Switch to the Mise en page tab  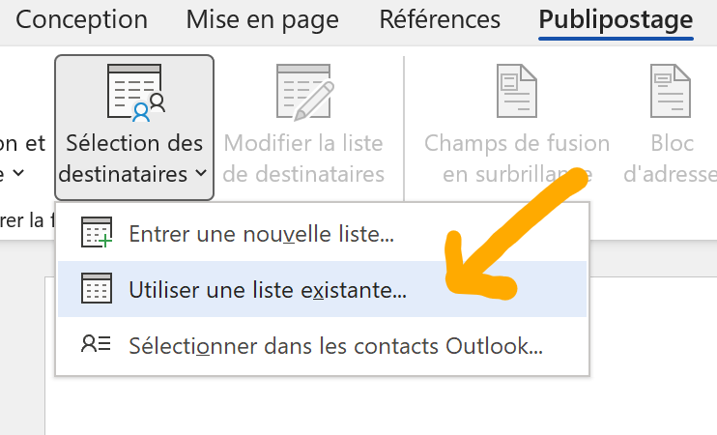coord(262,21)
